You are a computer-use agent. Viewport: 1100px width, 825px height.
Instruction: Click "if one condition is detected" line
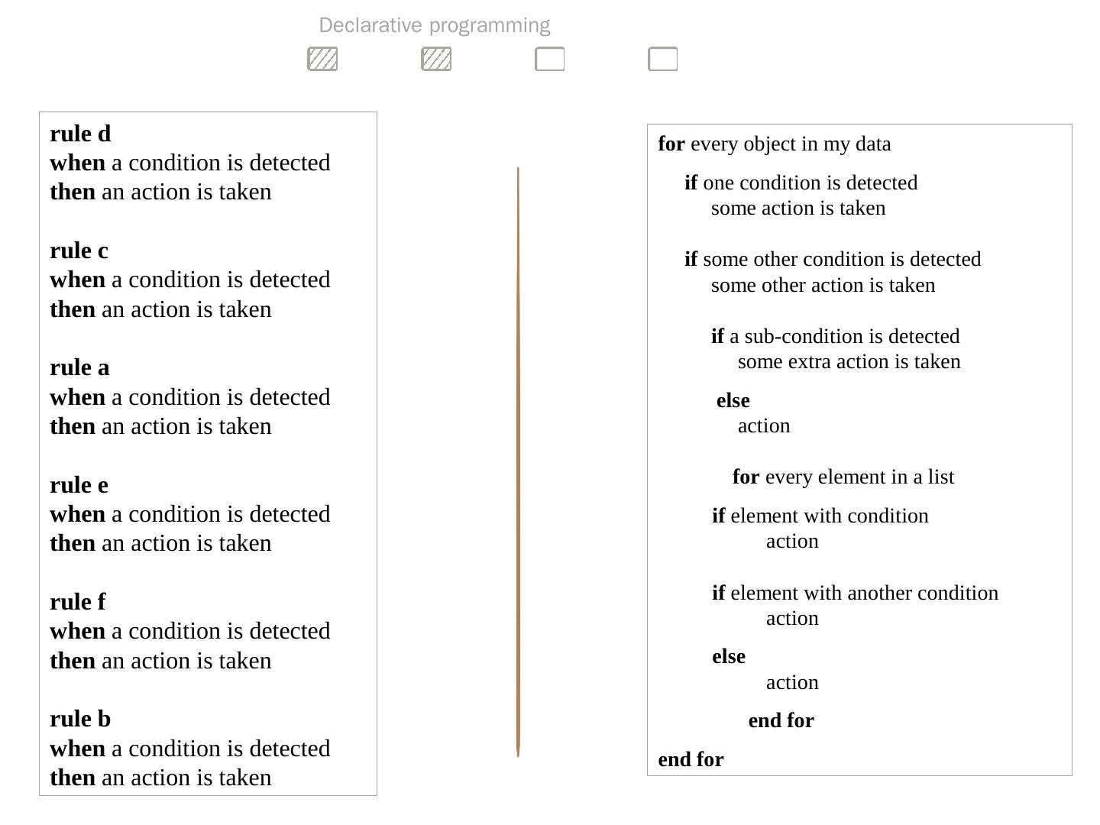pos(801,183)
